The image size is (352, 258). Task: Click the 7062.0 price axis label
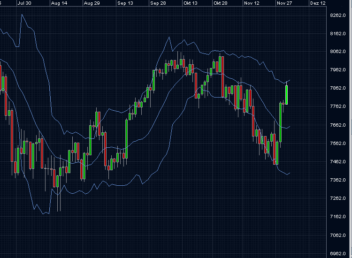338,235
